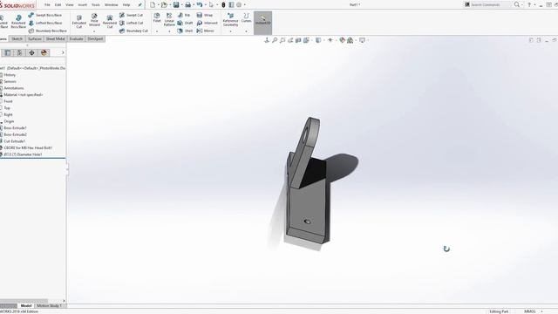Viewport: 558px width, 314px height.
Task: Click the New document icon
Action: tap(153, 4)
